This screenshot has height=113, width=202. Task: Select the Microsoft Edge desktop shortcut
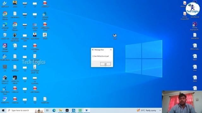click(5, 26)
